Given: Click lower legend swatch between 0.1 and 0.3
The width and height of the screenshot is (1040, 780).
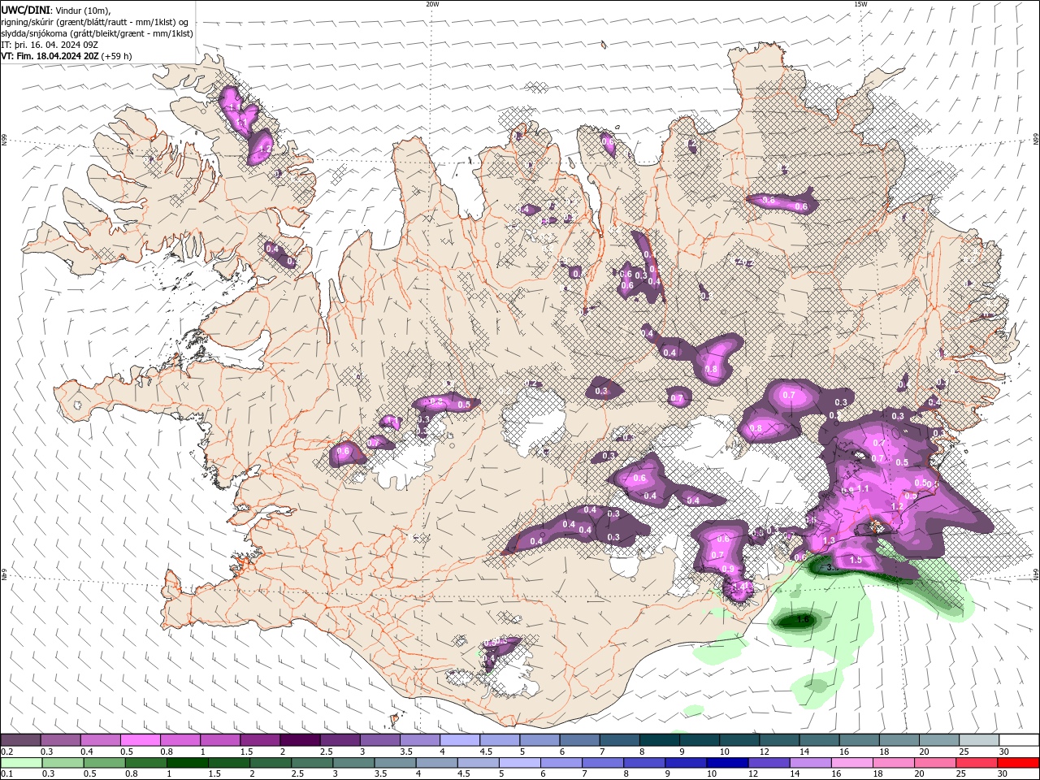Looking at the screenshot, I should tap(21, 763).
